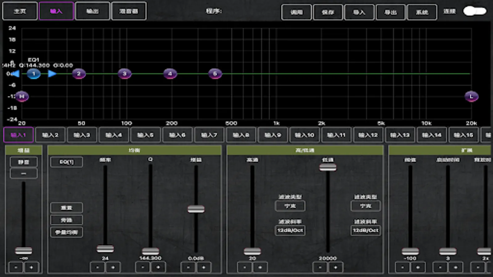This screenshot has height=277, width=493.
Task: Select EQ band node 5 on the graph
Action: coord(215,74)
